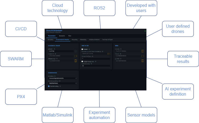Click the orange icon beside Wind X

pos(143,51)
